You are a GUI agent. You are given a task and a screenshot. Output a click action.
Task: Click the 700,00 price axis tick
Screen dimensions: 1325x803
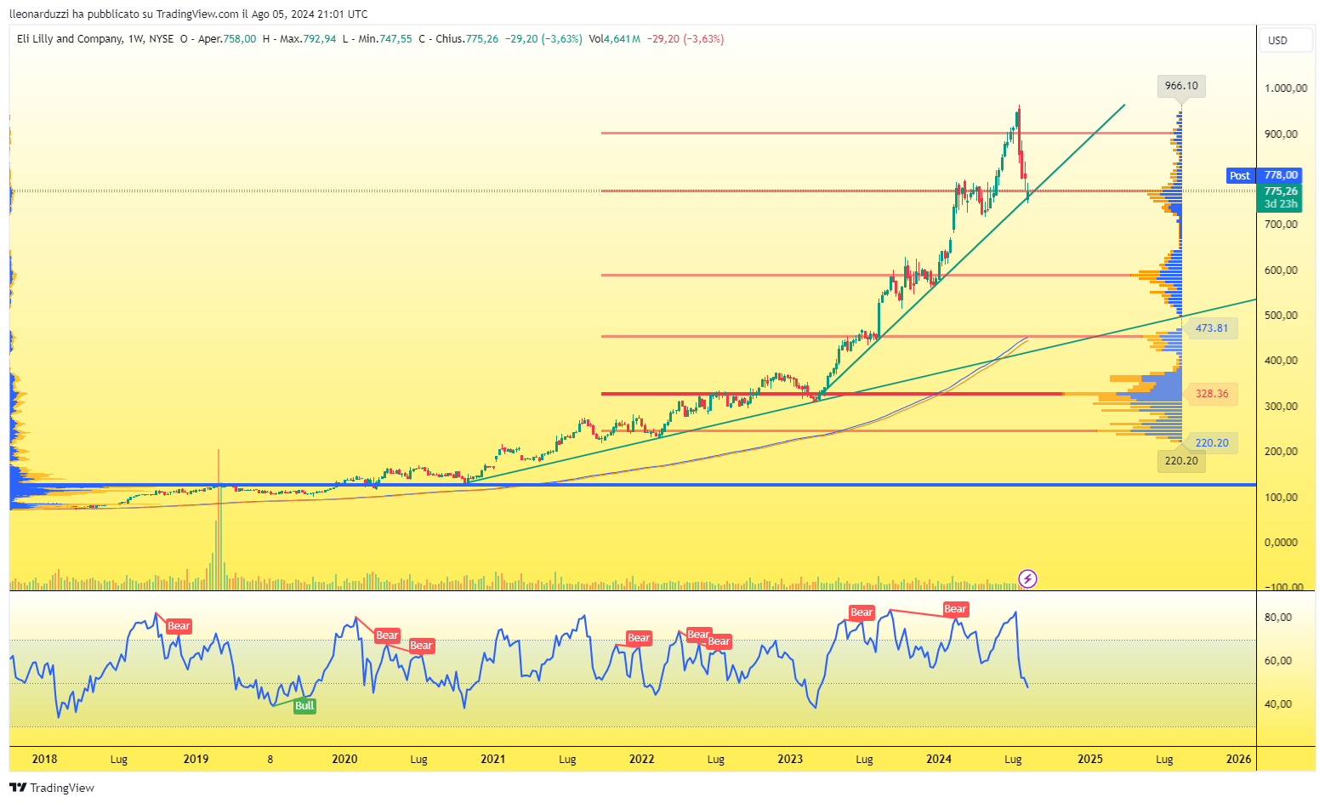(x=1282, y=224)
